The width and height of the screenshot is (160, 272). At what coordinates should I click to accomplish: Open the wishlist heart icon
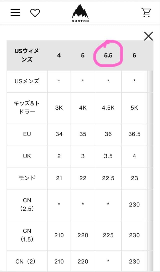click(x=35, y=13)
